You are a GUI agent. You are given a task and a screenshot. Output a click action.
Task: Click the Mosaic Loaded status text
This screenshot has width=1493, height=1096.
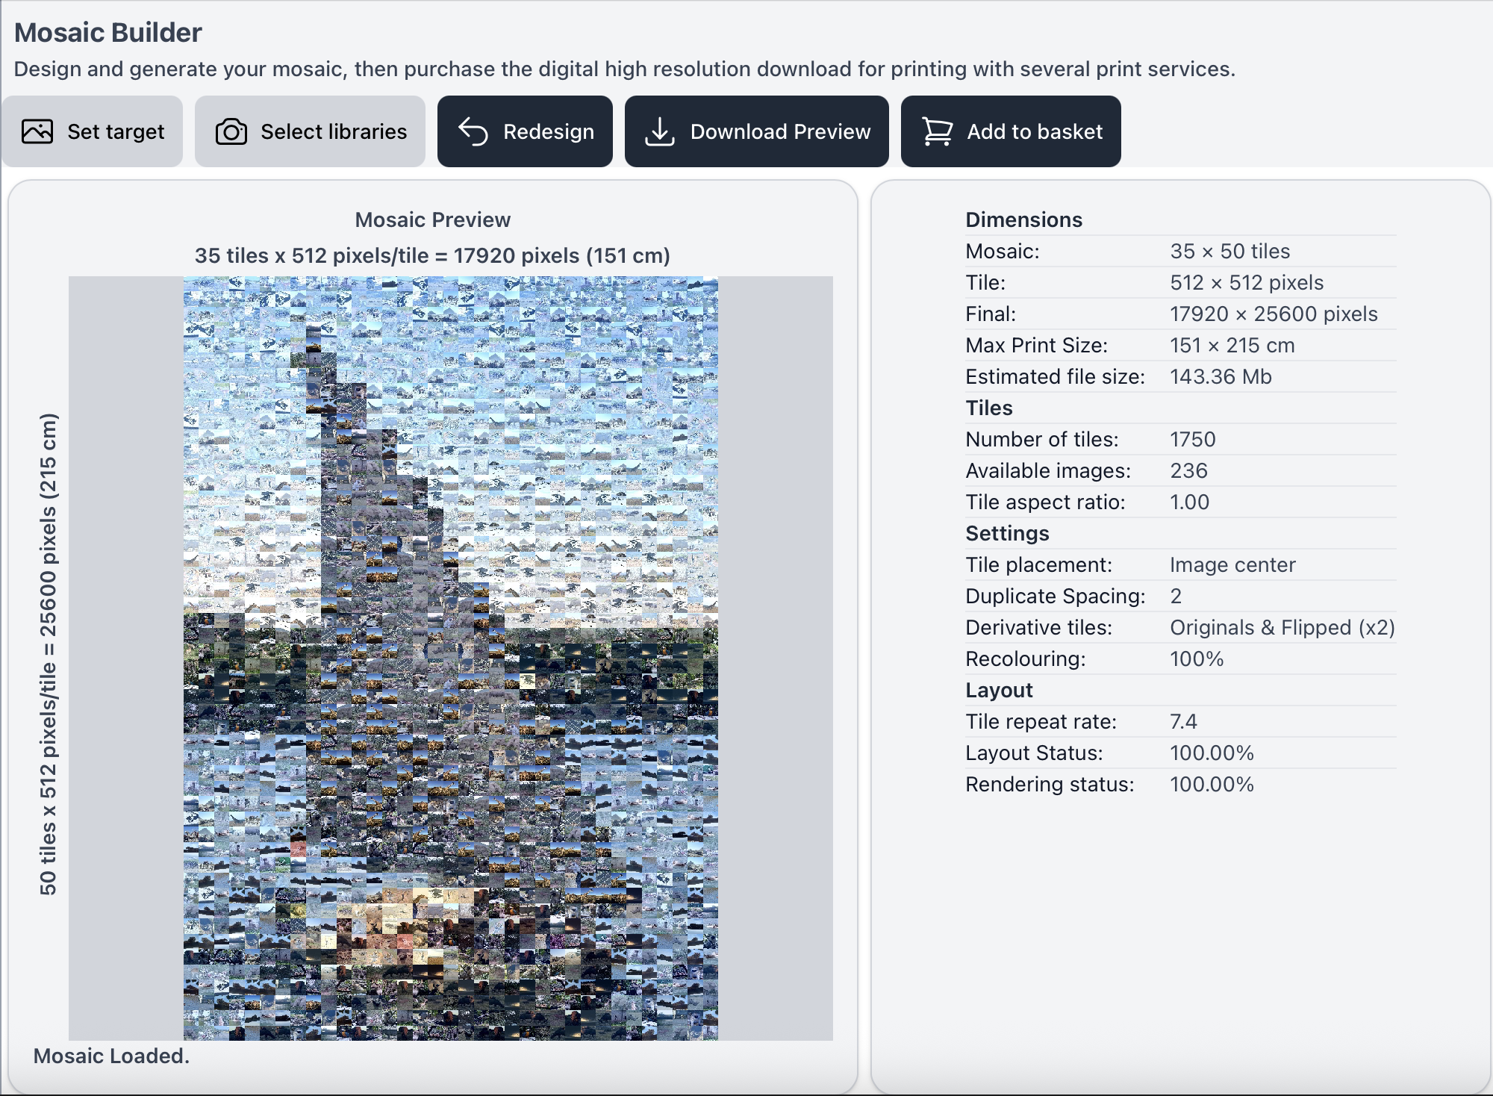tap(110, 1056)
